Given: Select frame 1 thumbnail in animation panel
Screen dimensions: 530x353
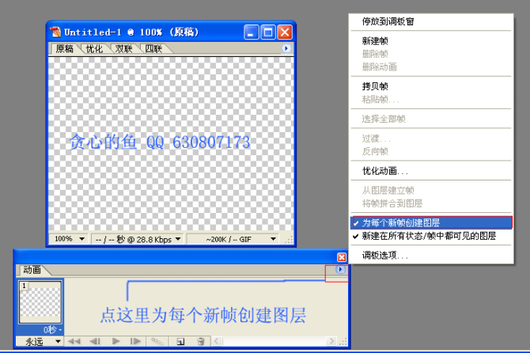Looking at the screenshot, I should coord(39,302).
